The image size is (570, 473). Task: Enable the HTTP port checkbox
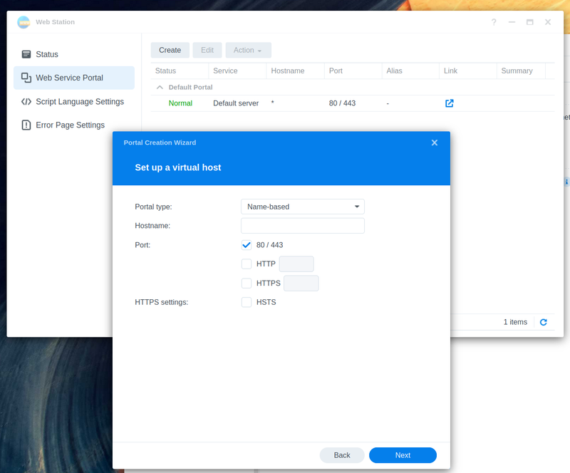point(247,264)
